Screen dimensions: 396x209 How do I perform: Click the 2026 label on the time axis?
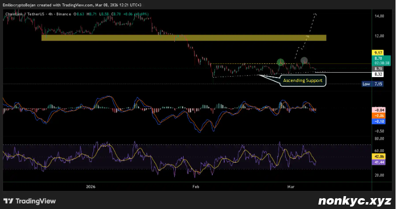click(90, 187)
